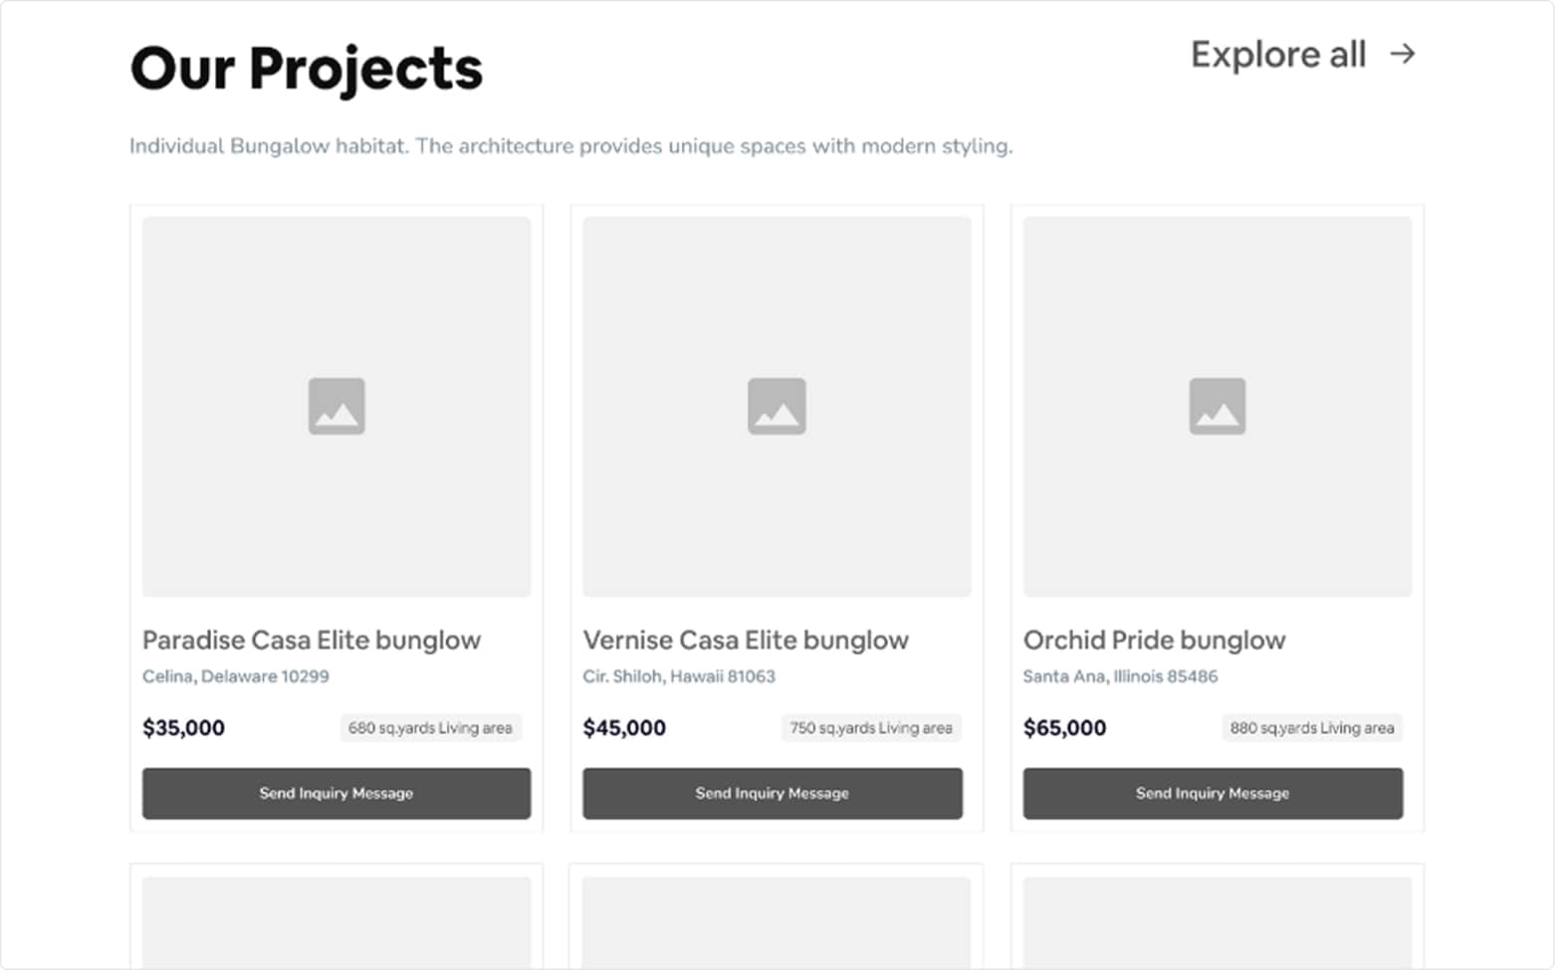Click the $35,000 price label
The image size is (1555, 970).
(184, 727)
